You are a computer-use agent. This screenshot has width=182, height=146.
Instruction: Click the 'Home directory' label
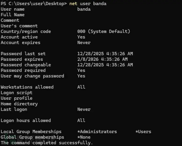tap(19, 104)
